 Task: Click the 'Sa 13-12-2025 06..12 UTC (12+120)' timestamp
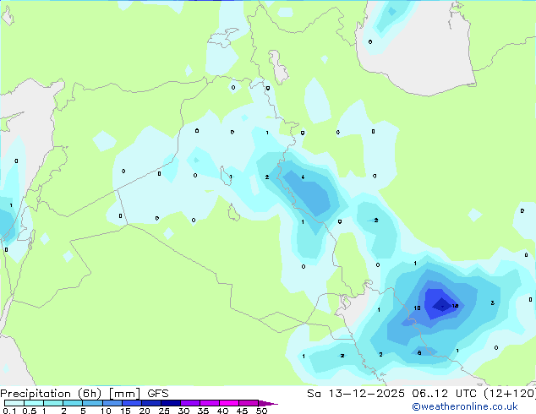421,394
